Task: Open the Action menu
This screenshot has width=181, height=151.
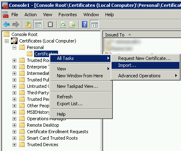Action: tap(30, 15)
